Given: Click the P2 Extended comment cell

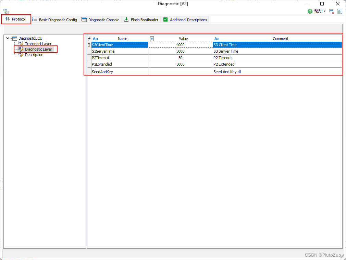Looking at the screenshot, I should [277, 64].
